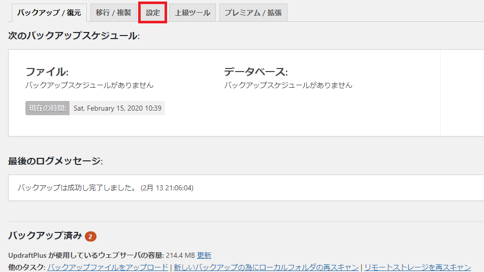The width and height of the screenshot is (484, 272).
Task: Select the 上級ツール tab
Action: tap(192, 13)
